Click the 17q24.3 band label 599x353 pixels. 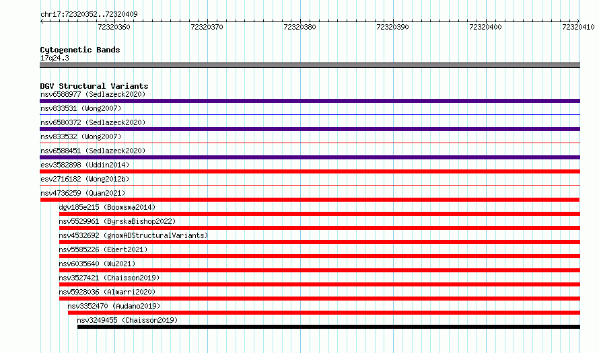(x=55, y=58)
